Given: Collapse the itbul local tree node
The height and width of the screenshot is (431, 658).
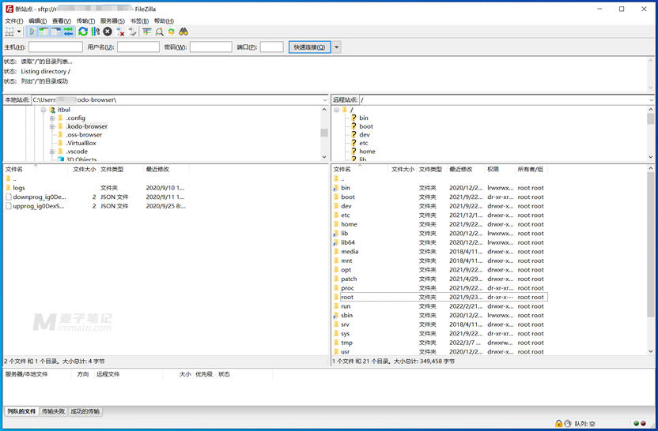Looking at the screenshot, I should click(43, 110).
